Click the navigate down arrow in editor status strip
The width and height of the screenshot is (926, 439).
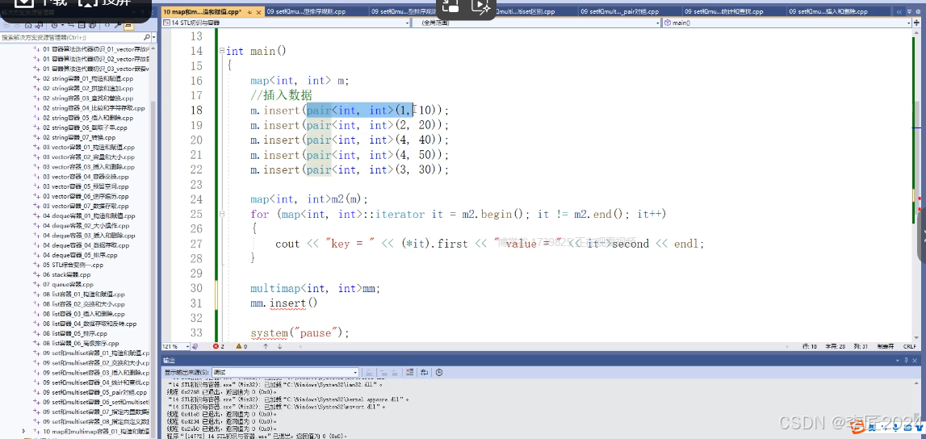280,346
